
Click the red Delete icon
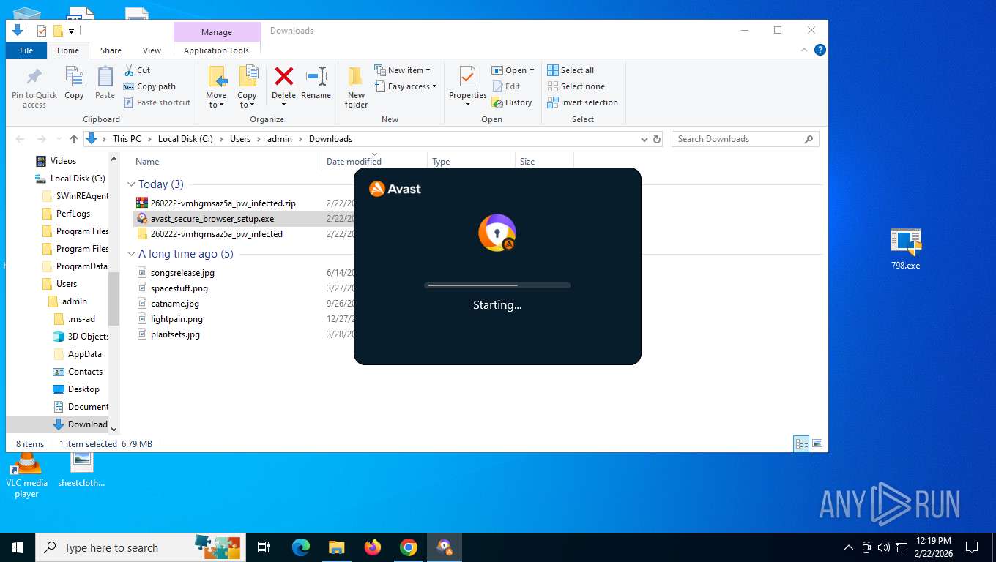click(283, 76)
